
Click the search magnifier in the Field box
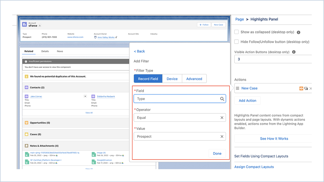(222, 98)
